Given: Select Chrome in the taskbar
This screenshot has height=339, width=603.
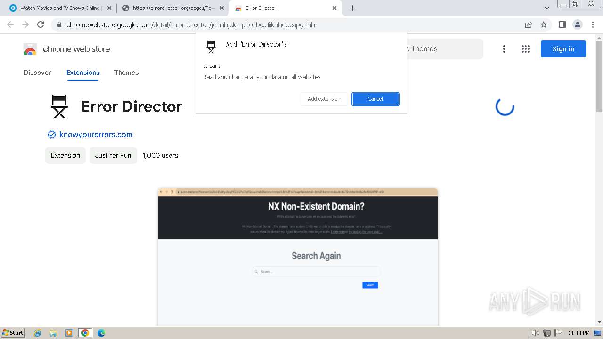Looking at the screenshot, I should pyautogui.click(x=85, y=333).
